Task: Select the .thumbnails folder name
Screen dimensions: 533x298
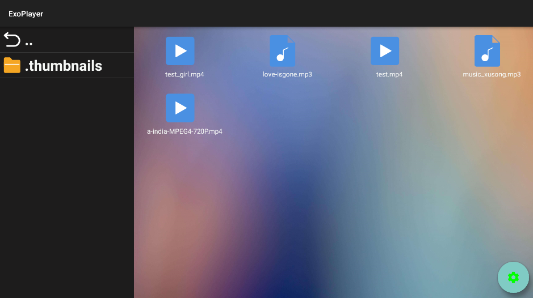Action: tap(64, 66)
